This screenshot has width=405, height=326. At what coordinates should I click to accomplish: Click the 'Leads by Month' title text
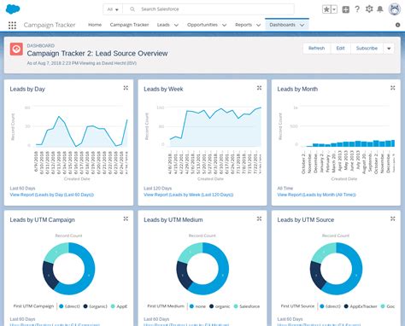297,89
